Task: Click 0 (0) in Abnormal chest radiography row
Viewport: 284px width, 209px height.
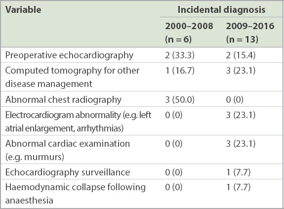Action: 235,100
